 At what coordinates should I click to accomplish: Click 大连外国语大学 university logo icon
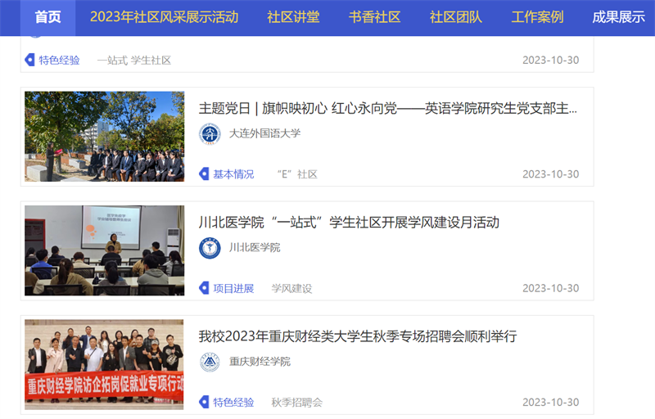point(210,133)
